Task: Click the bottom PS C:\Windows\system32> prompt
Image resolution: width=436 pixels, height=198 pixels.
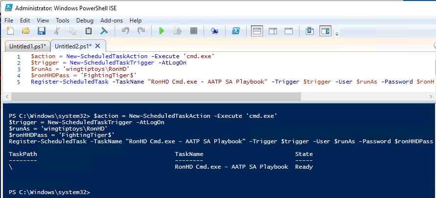Action: tap(49, 192)
